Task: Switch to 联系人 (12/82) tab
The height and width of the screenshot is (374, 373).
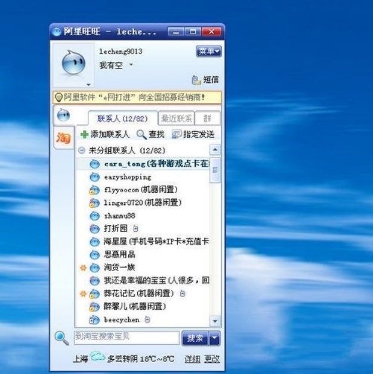Action: tap(122, 119)
